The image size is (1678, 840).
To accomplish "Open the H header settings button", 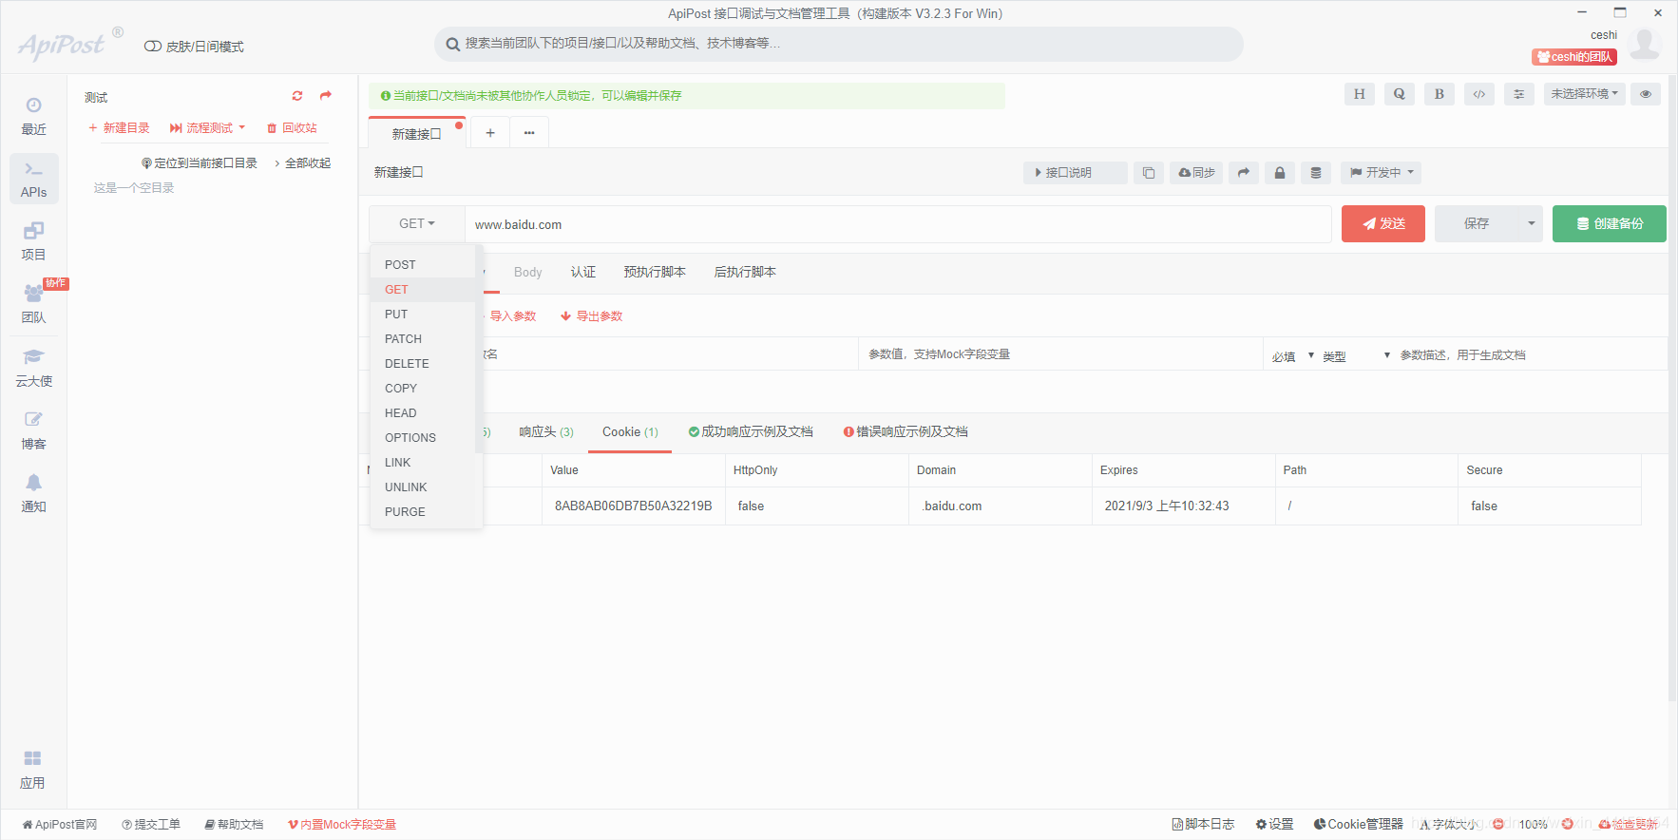I will click(1360, 94).
